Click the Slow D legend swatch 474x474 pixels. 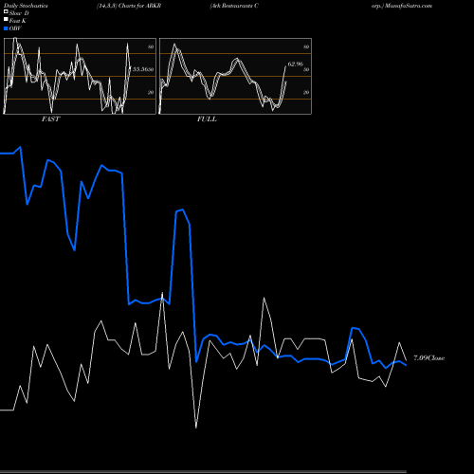(x=6, y=11)
